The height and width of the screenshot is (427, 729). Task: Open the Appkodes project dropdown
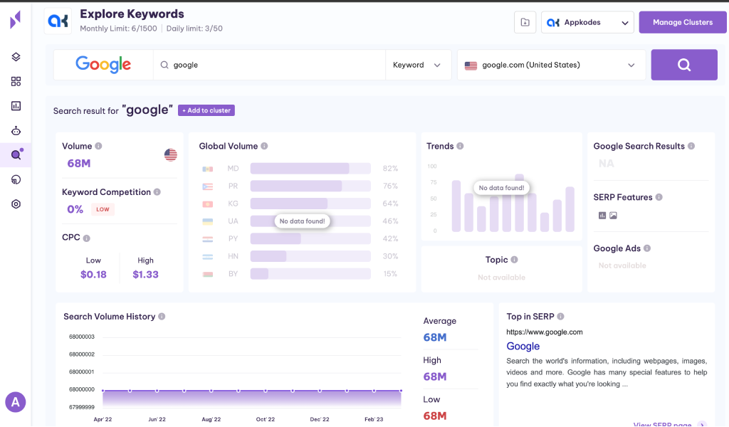click(x=587, y=22)
